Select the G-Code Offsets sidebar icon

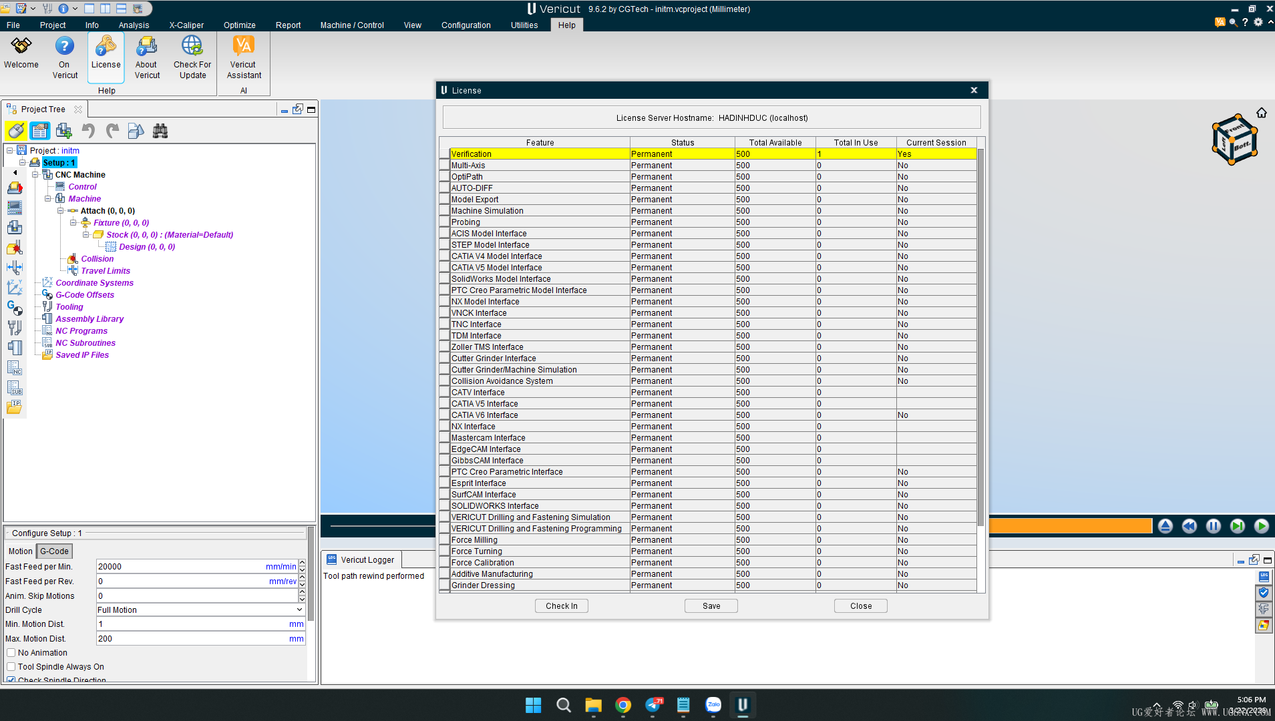pyautogui.click(x=15, y=308)
